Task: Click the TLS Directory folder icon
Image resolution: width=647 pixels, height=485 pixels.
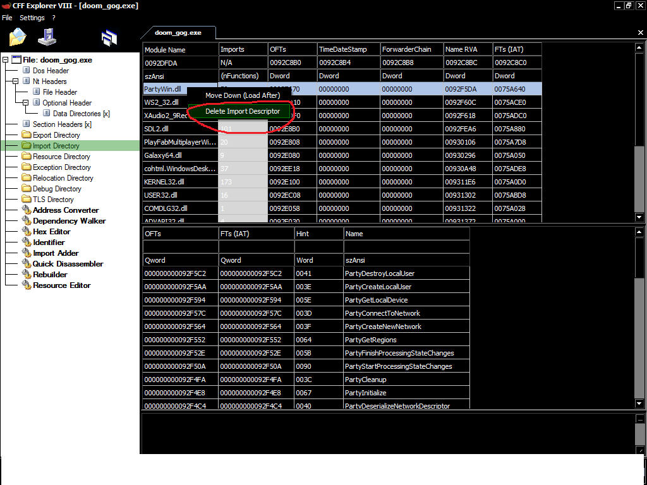Action: [x=27, y=199]
